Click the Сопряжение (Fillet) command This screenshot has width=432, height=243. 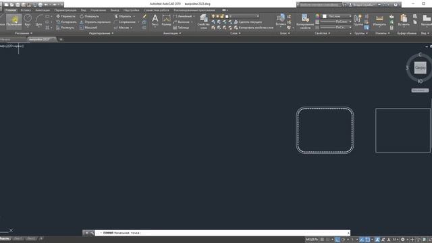124,22
